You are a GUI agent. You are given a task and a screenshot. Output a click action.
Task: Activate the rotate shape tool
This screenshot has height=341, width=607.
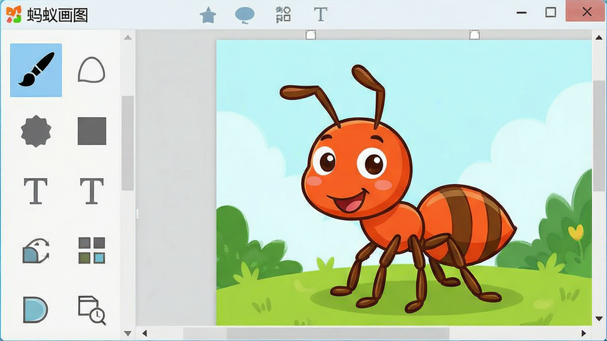(x=36, y=250)
